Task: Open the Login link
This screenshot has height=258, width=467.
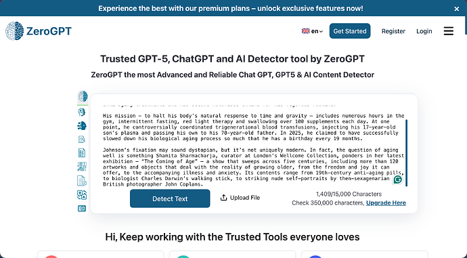Action: [x=424, y=31]
